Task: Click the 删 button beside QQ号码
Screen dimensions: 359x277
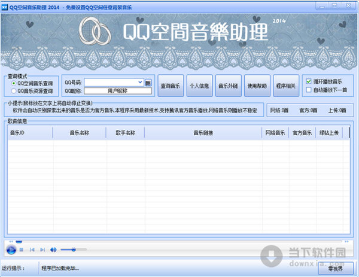Action: point(148,83)
